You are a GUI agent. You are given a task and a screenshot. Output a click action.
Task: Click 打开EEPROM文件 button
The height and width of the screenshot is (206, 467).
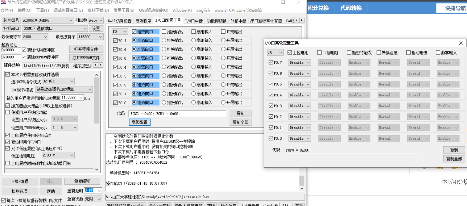point(86,58)
